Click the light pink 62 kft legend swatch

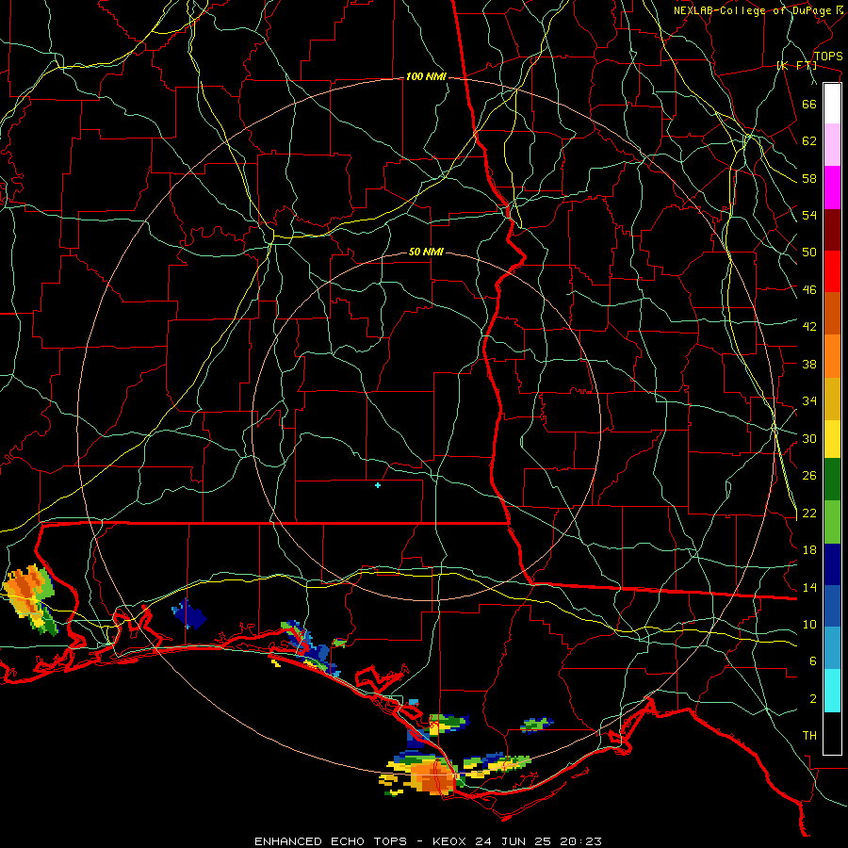pos(832,145)
